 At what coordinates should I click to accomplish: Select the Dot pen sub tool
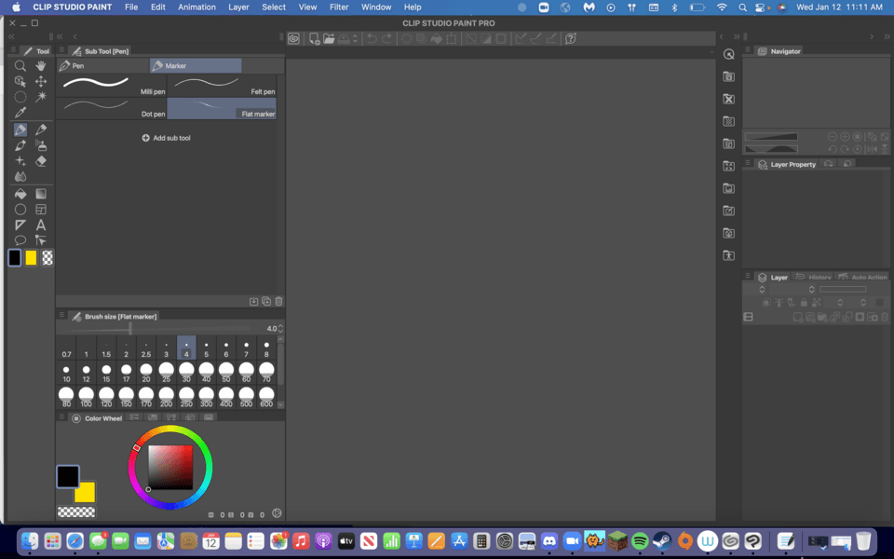coord(112,108)
